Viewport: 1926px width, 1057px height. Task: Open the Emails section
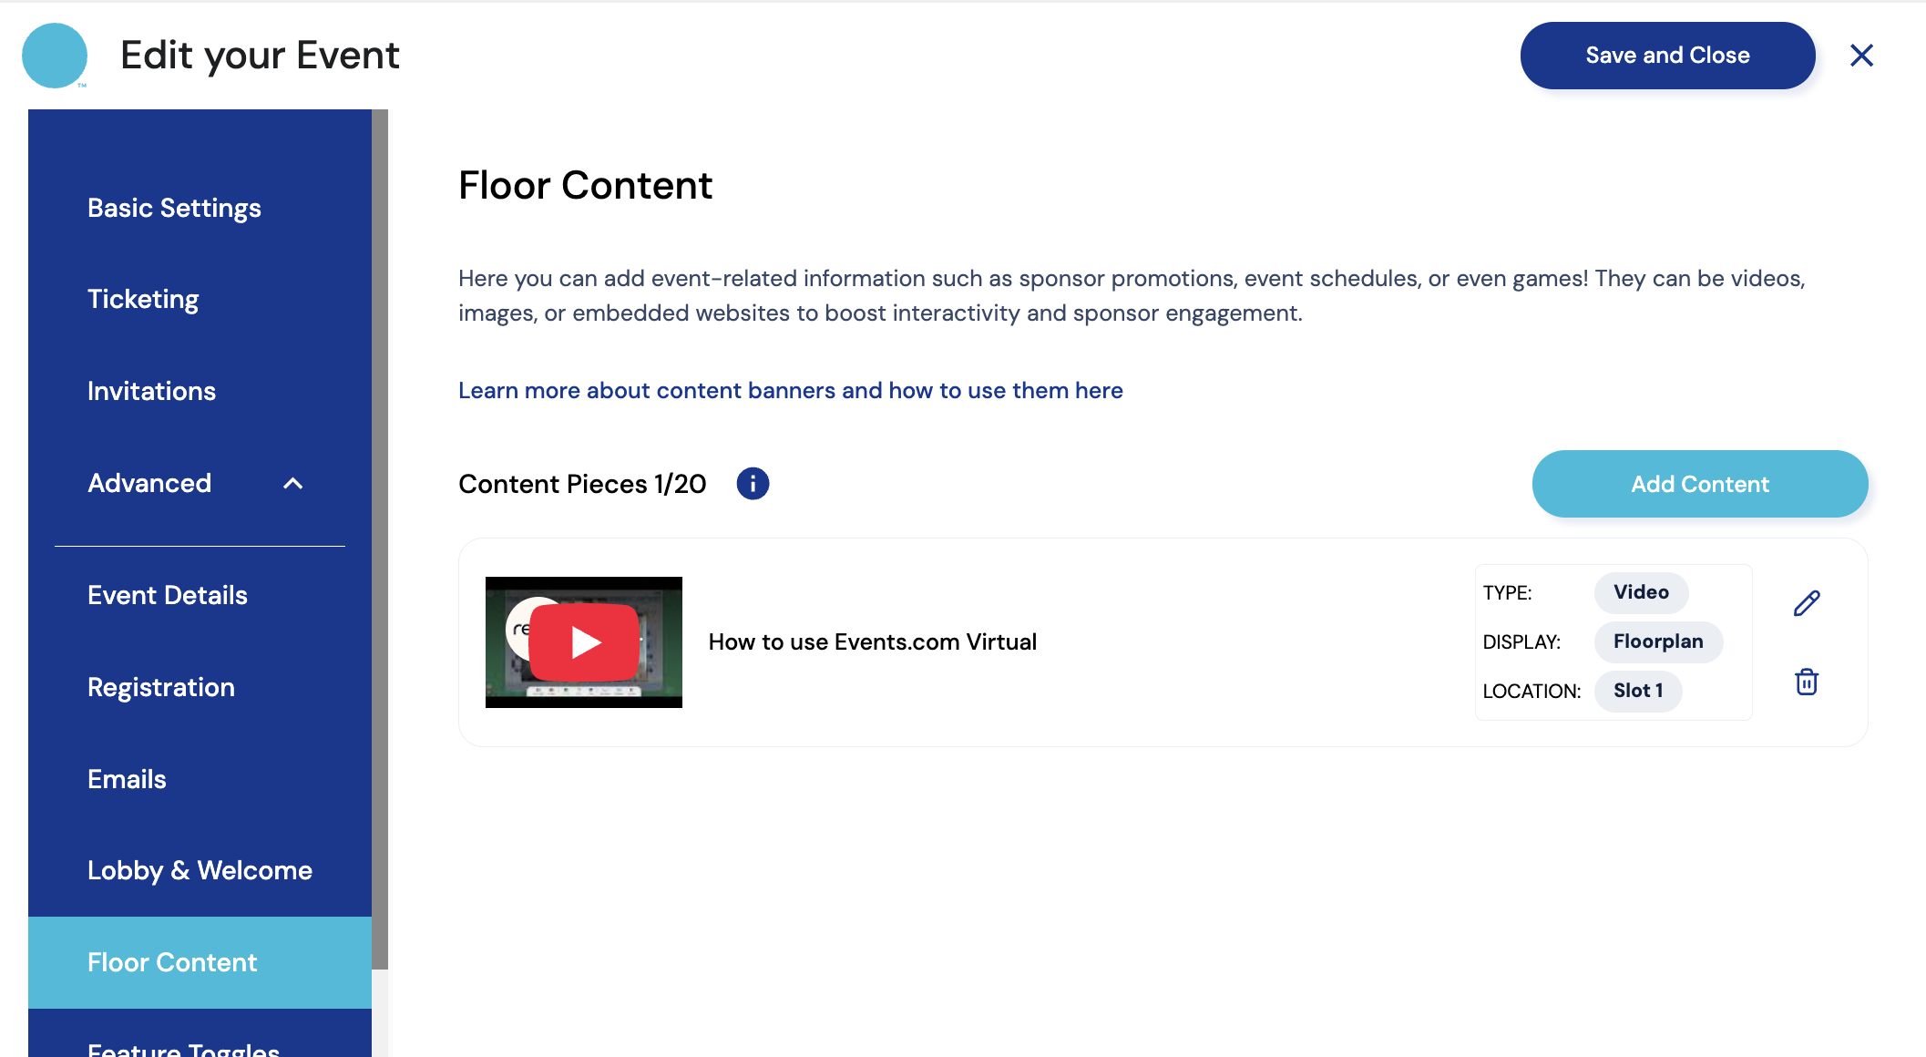127,780
